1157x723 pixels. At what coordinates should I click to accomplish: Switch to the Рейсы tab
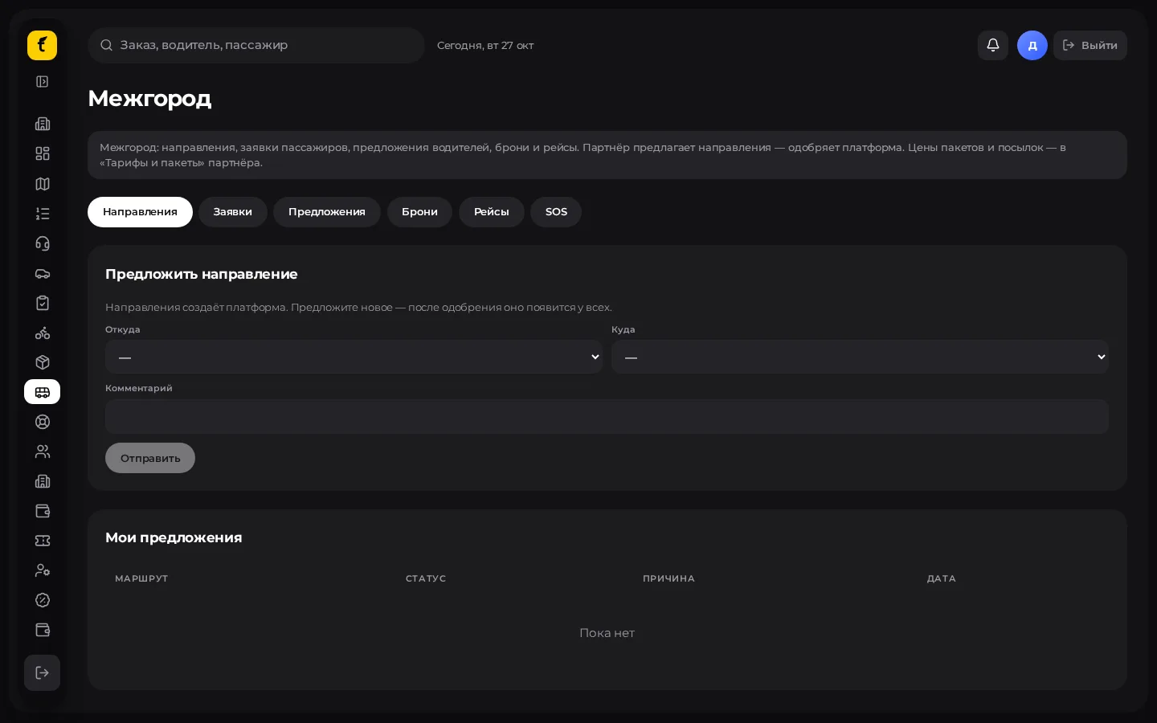click(492, 212)
